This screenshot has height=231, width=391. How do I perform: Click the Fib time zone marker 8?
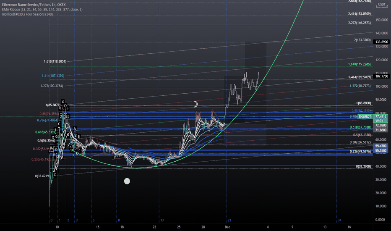pyautogui.click(x=119, y=220)
